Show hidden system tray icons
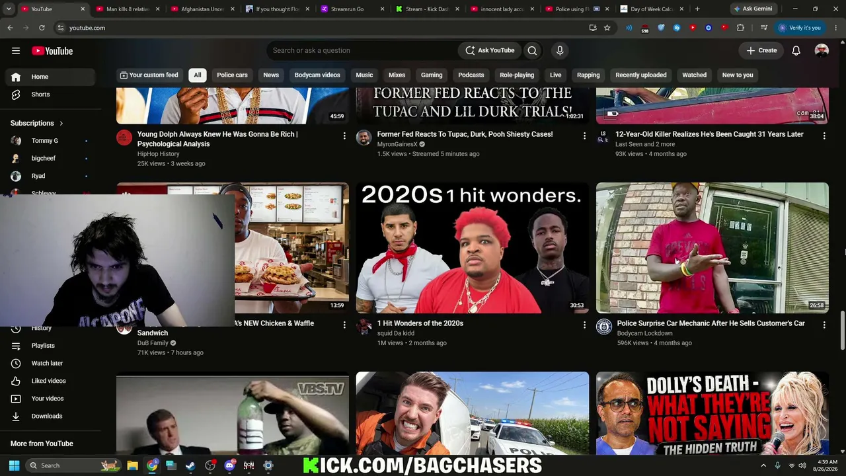 click(763, 465)
